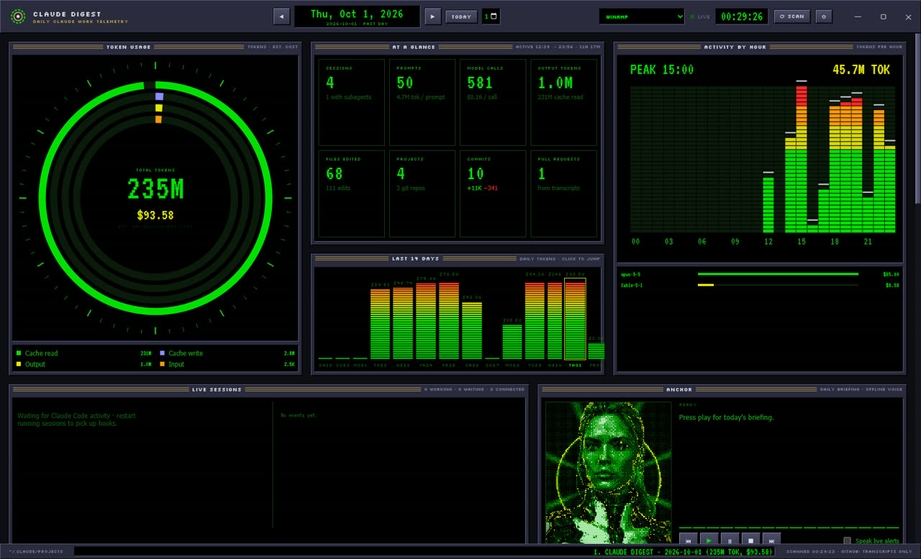The width and height of the screenshot is (921, 559).
Task: Click the Anchor portrait thumbnail
Action: pyautogui.click(x=608, y=472)
